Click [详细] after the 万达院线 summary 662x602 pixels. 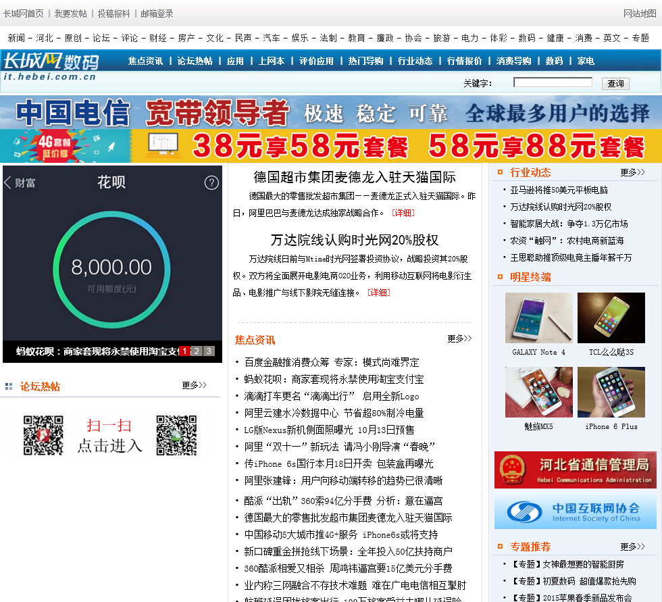coord(379,293)
